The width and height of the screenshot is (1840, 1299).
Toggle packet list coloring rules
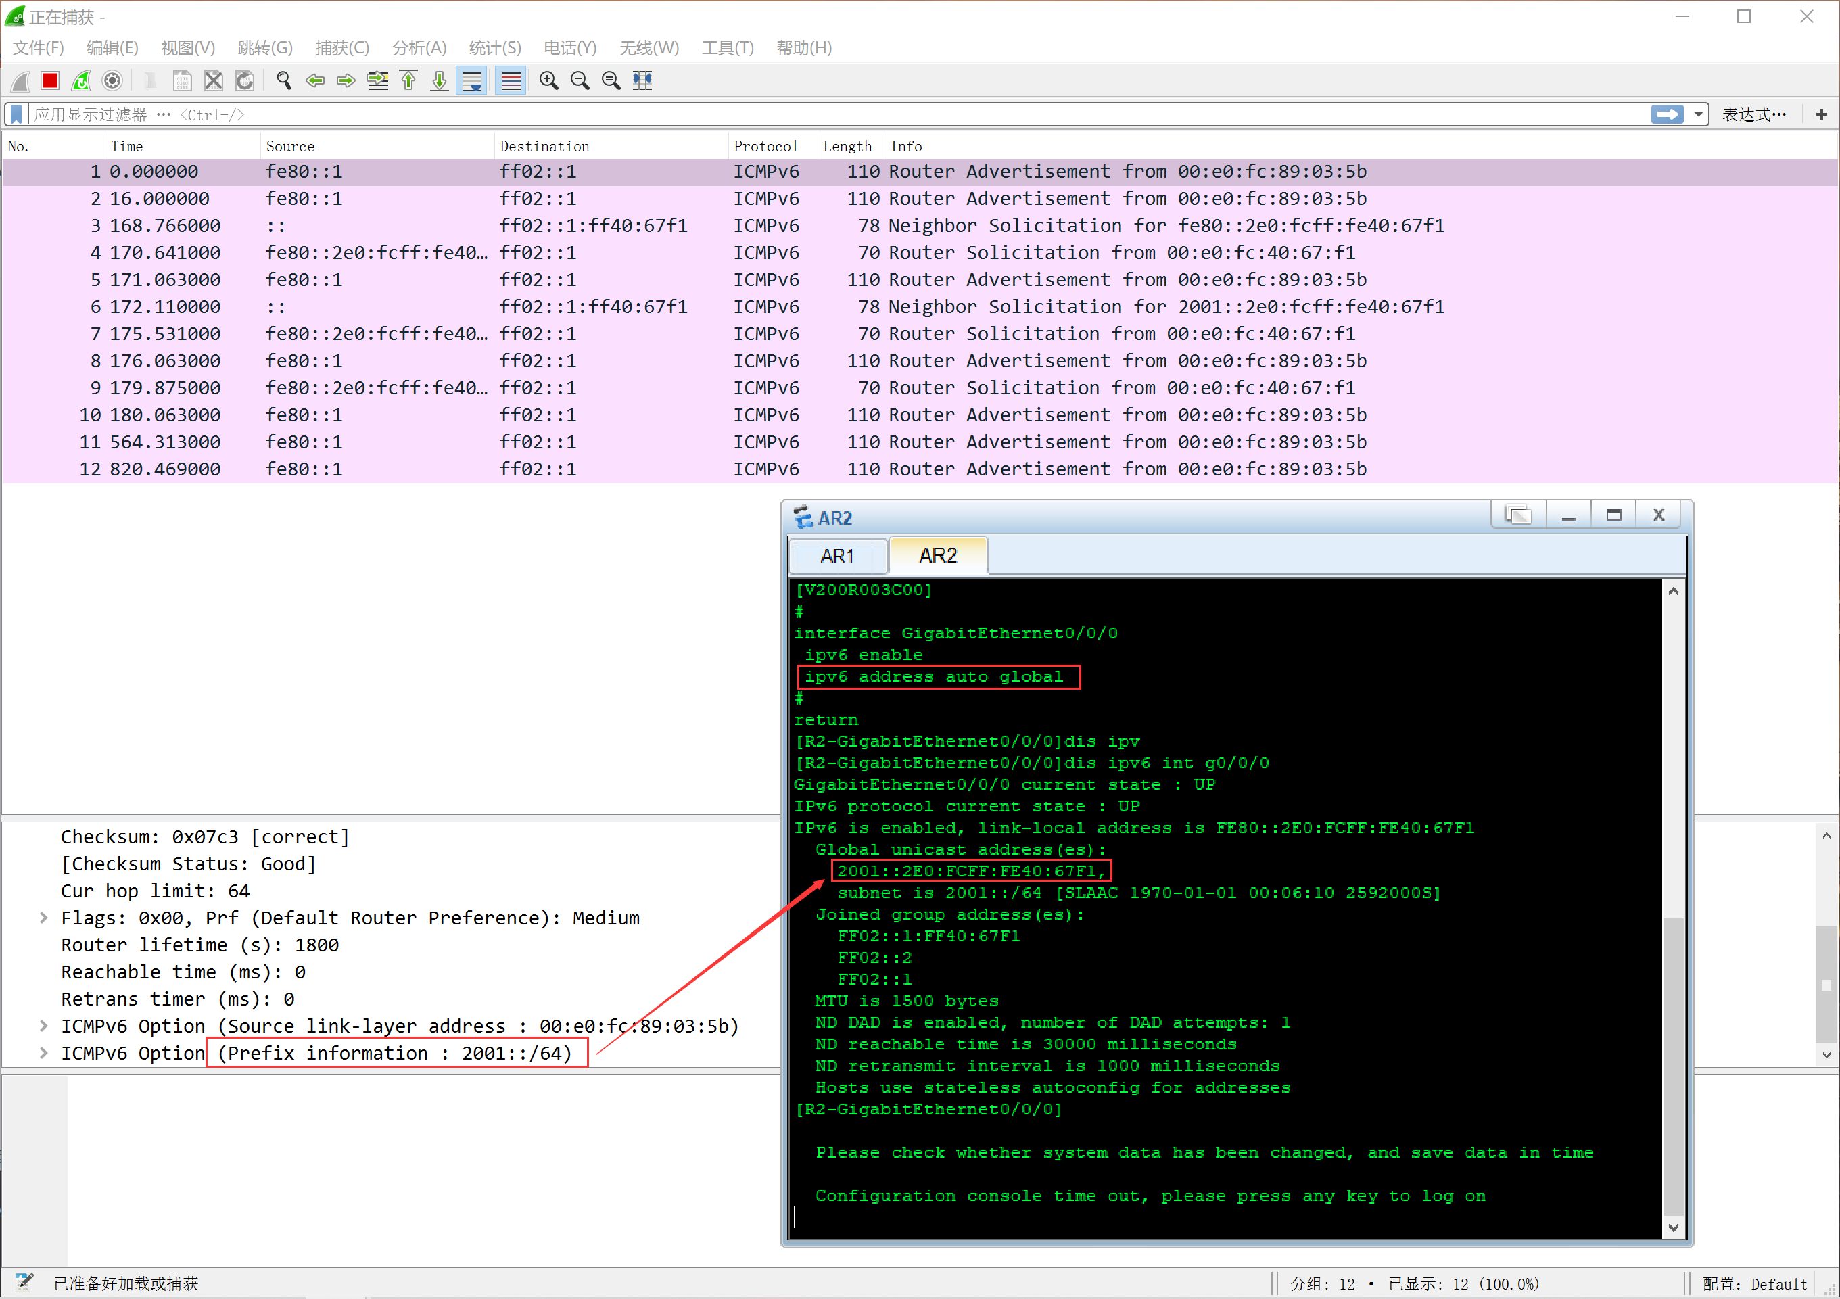511,81
